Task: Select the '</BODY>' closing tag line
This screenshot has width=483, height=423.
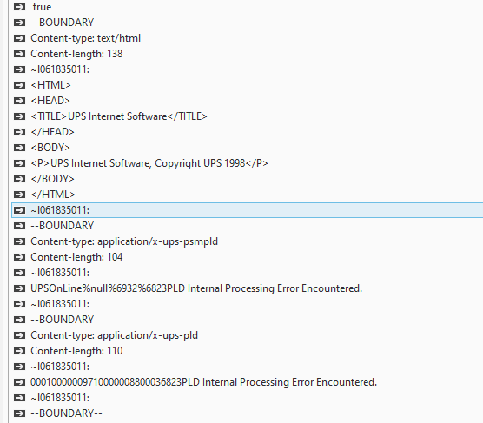Action: click(53, 179)
